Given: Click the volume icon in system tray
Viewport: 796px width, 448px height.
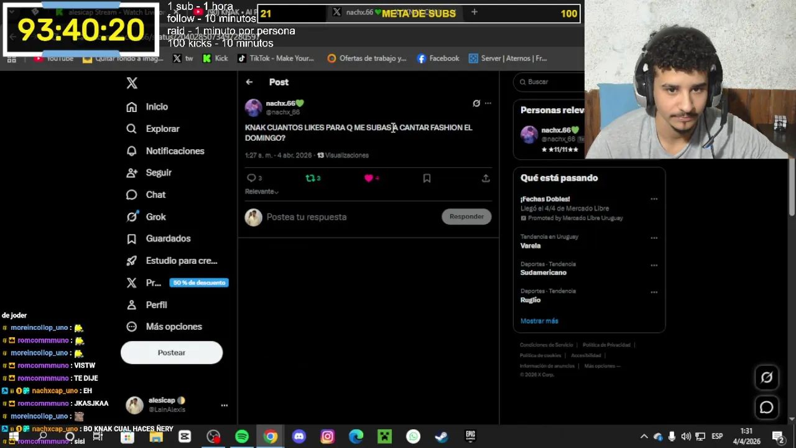Looking at the screenshot, I should click(x=686, y=437).
